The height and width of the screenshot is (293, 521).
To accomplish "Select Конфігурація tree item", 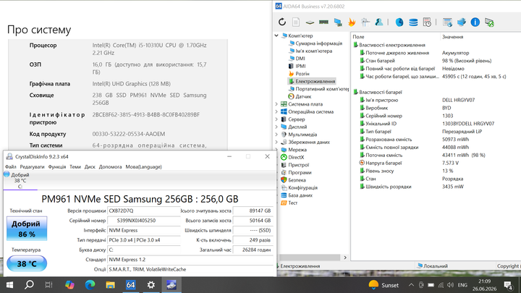I will click(x=302, y=187).
